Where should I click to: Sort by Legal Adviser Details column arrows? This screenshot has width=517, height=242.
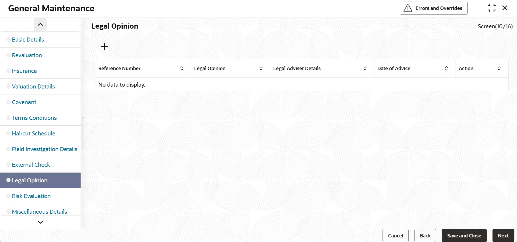[365, 69]
